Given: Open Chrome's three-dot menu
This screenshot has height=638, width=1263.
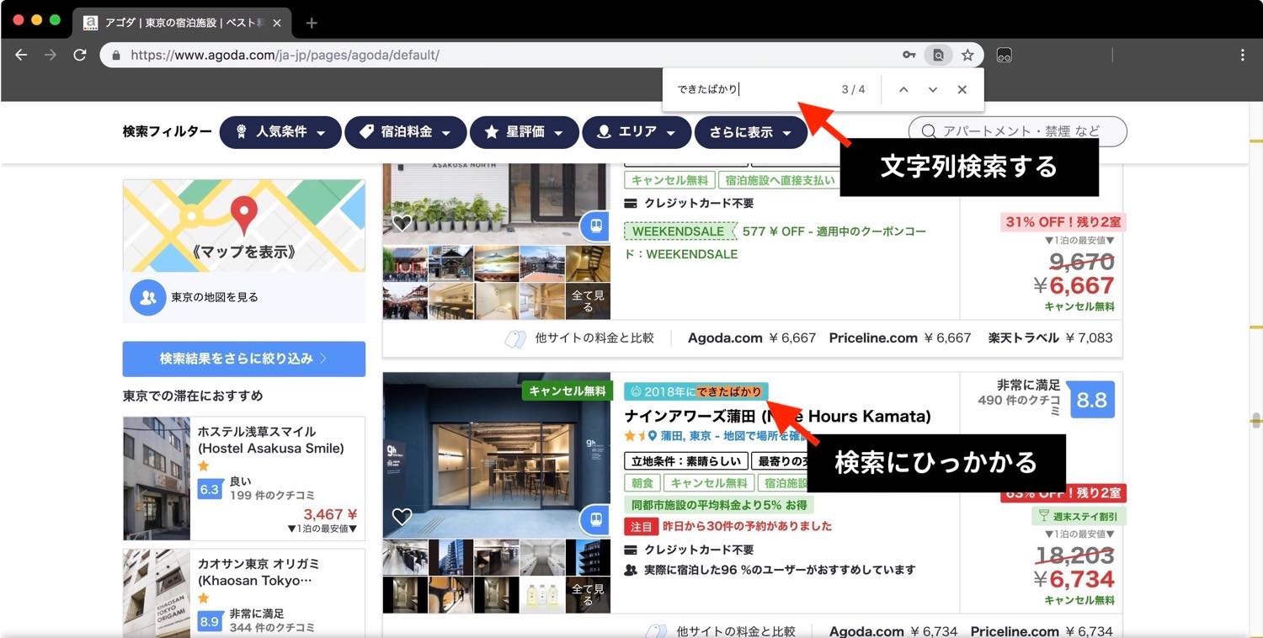Looking at the screenshot, I should [x=1242, y=54].
